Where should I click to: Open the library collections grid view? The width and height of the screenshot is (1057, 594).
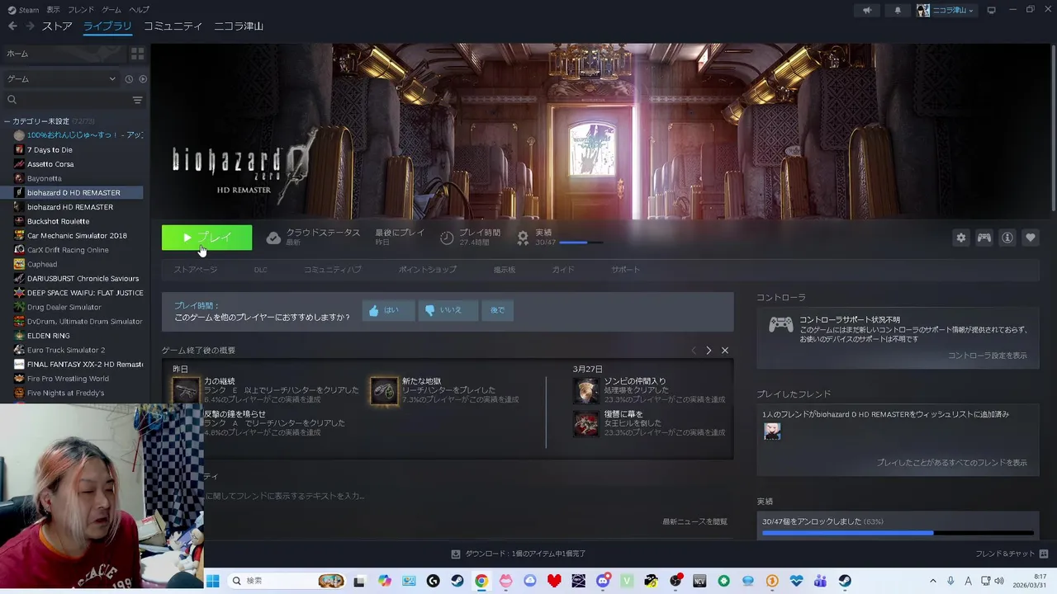click(137, 54)
